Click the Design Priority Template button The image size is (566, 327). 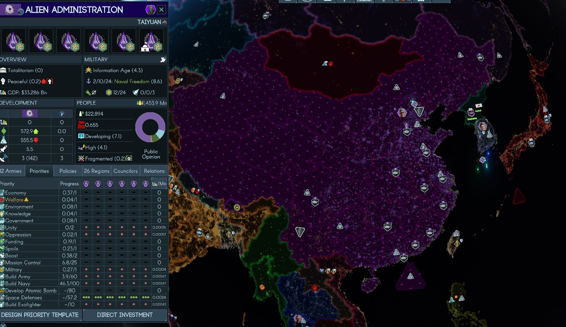pyautogui.click(x=40, y=315)
